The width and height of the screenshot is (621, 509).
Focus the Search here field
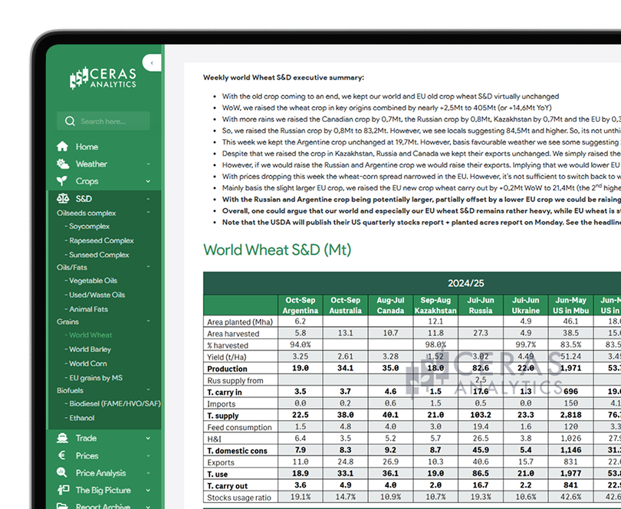click(103, 121)
